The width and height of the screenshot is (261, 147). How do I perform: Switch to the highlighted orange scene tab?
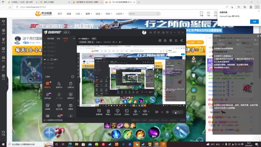coord(66,39)
